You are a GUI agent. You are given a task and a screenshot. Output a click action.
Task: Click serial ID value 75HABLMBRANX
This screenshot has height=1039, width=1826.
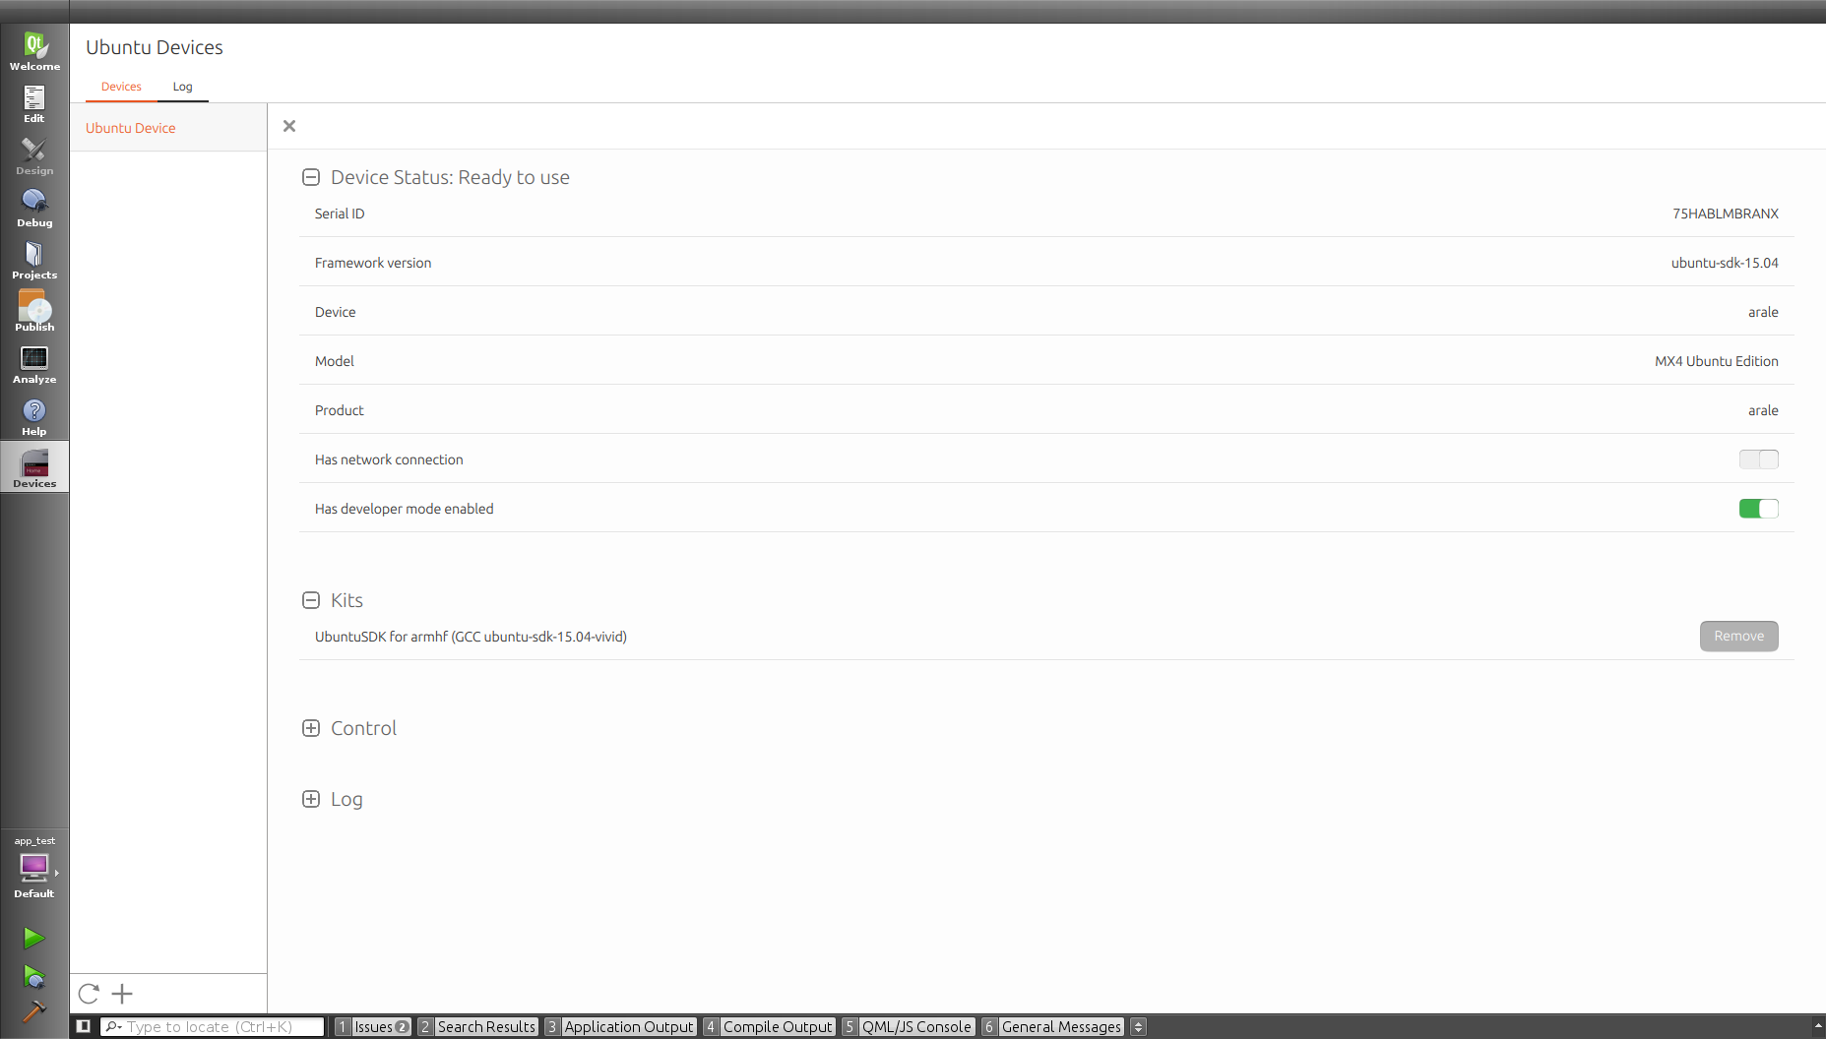tap(1725, 214)
